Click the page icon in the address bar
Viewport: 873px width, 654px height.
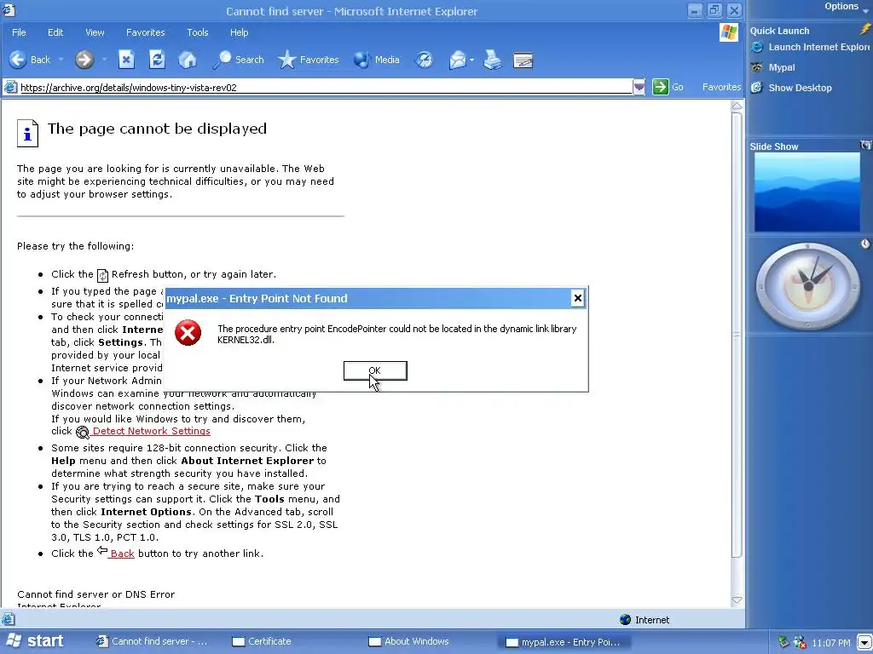(10, 87)
